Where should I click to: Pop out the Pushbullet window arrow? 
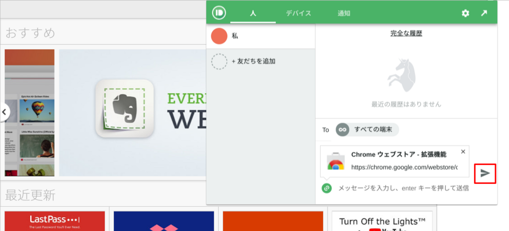484,13
